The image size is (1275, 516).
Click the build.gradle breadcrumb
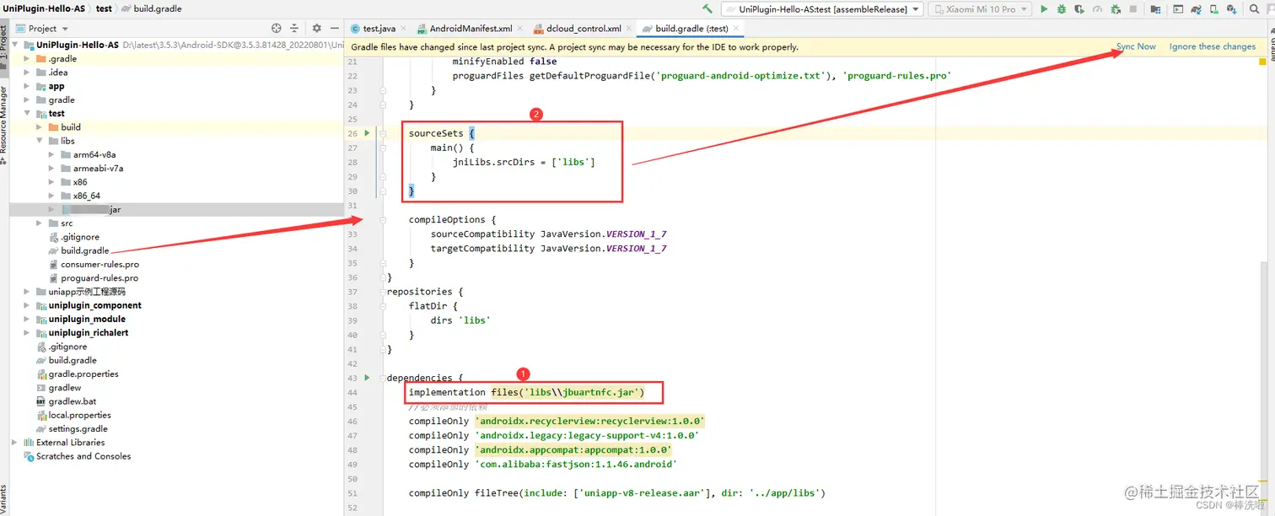pos(151,8)
